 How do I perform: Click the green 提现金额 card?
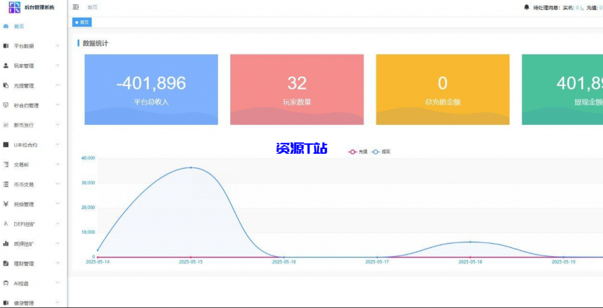click(x=562, y=89)
